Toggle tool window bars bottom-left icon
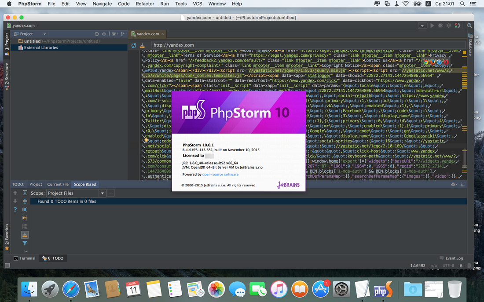Screen dimensions: 484x302 click(7, 265)
